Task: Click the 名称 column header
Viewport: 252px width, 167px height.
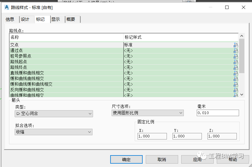Action: tap(66, 37)
